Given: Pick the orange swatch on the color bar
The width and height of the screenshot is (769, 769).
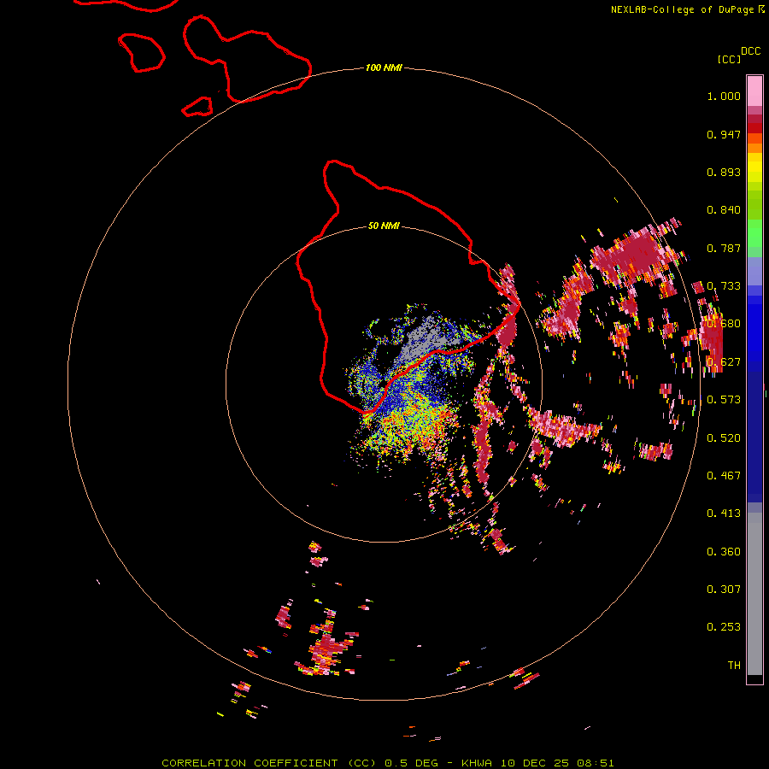Looking at the screenshot, I should coord(754,148).
